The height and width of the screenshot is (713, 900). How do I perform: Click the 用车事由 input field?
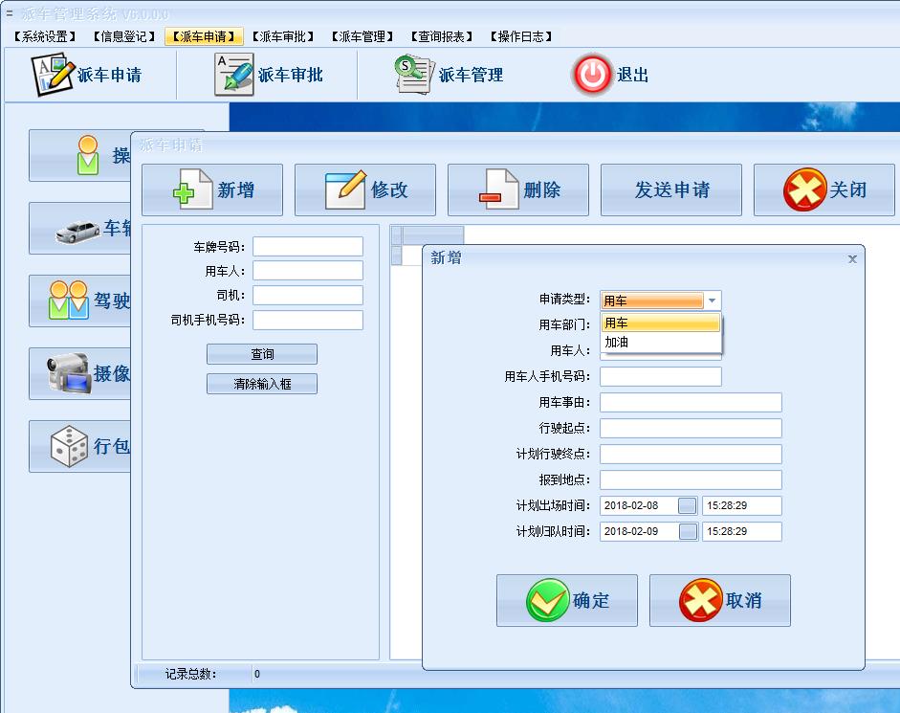tap(690, 402)
